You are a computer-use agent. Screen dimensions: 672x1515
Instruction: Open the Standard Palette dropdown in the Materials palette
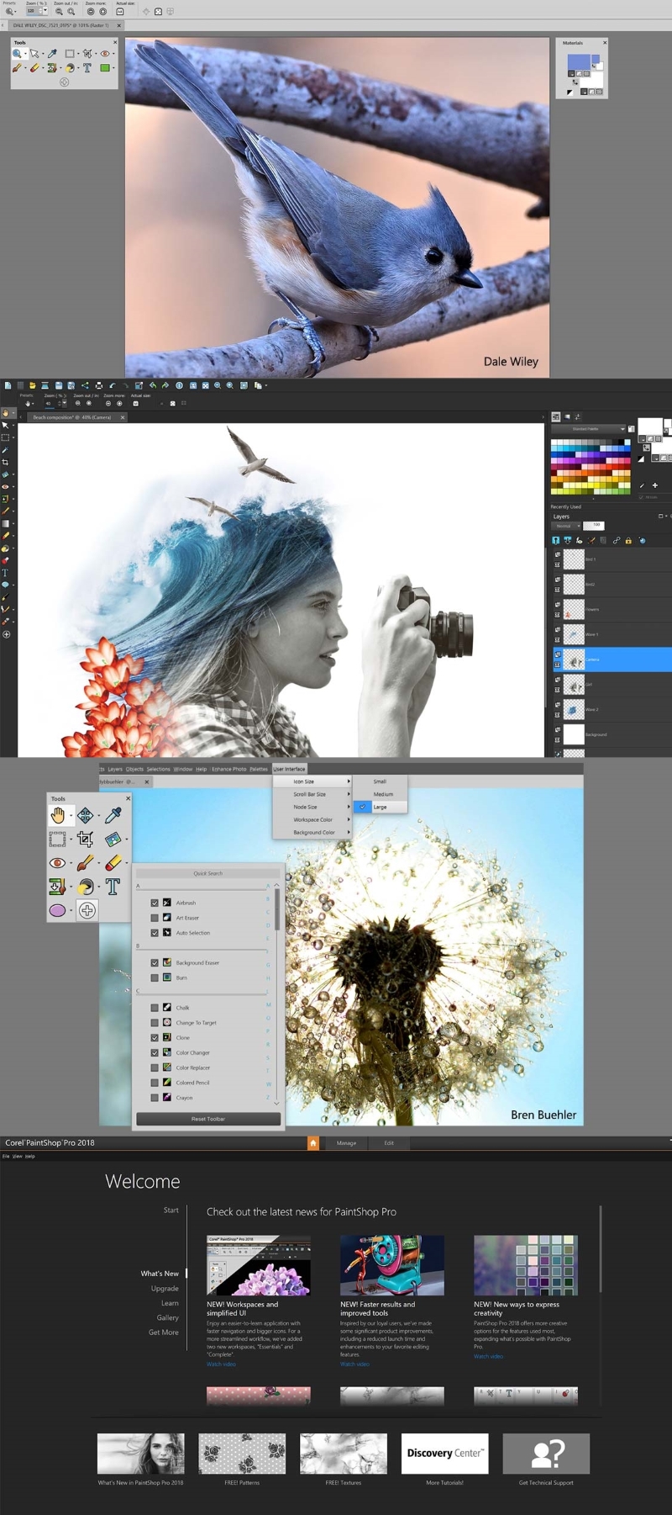tap(588, 429)
